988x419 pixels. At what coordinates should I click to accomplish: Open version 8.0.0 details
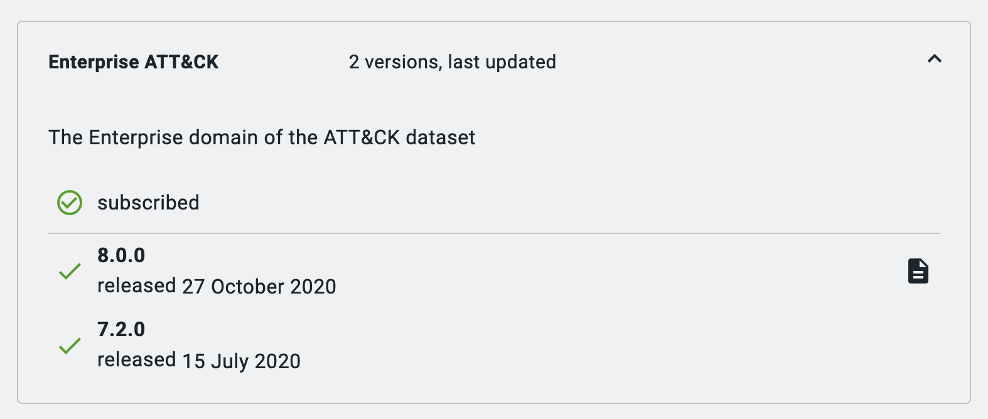tap(121, 255)
